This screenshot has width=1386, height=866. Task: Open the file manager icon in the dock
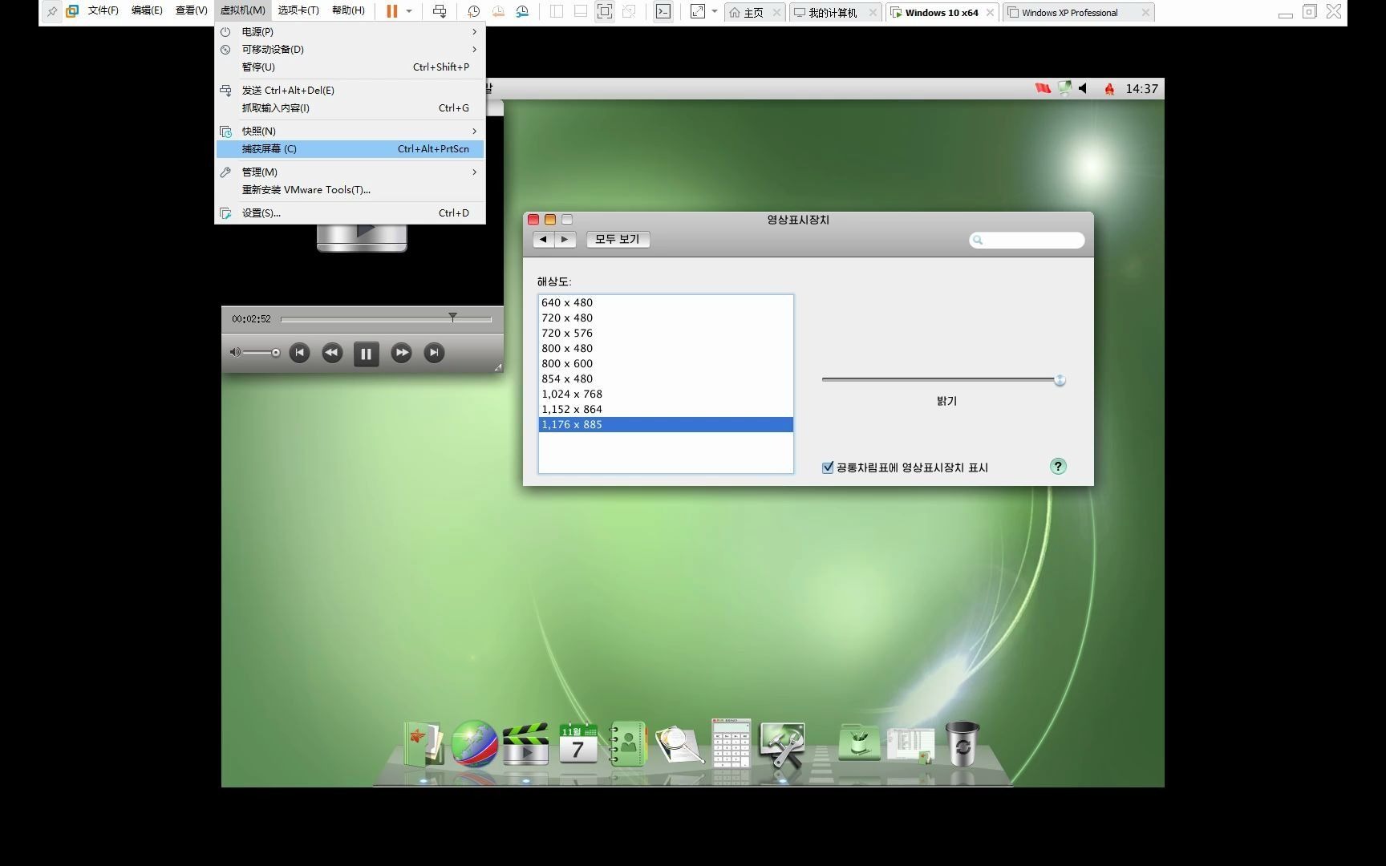[x=423, y=743]
